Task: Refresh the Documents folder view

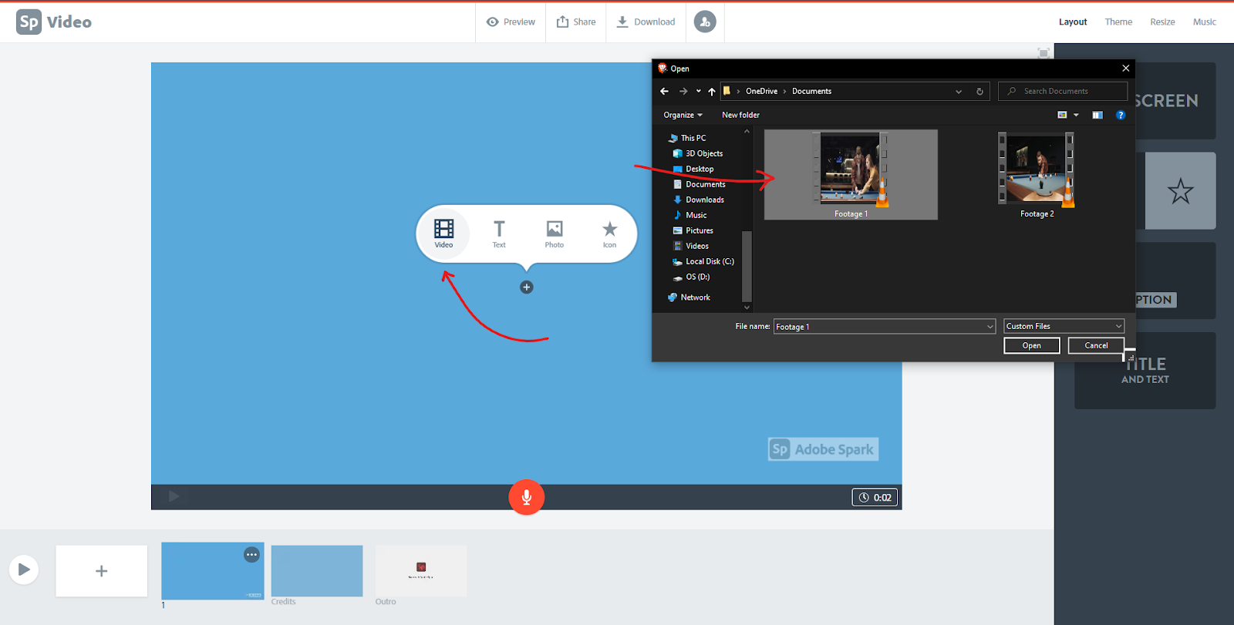Action: coord(979,91)
